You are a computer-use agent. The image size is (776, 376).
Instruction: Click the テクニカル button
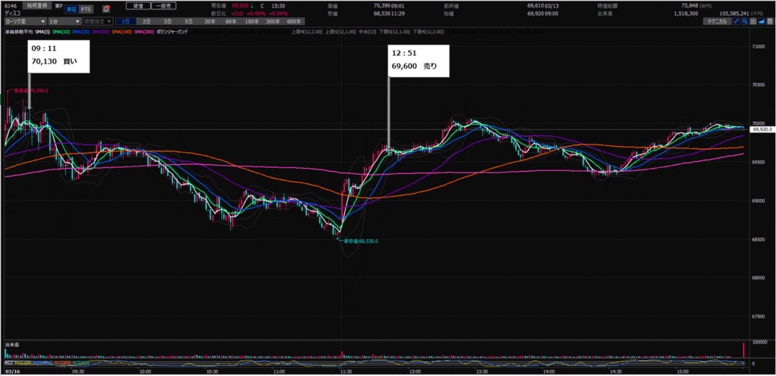[714, 22]
